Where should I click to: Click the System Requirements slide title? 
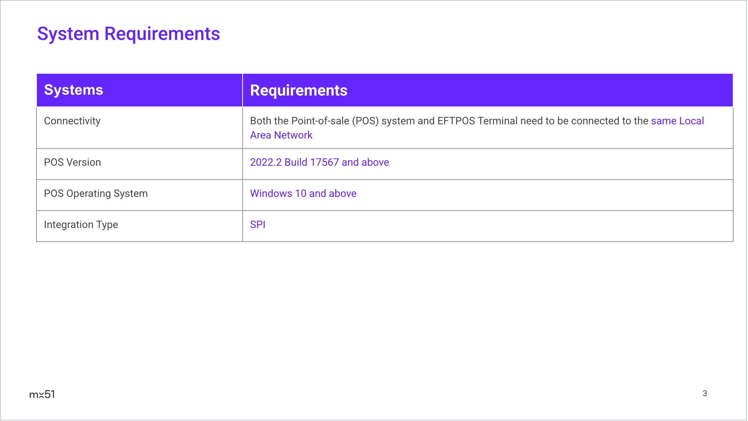coord(128,34)
